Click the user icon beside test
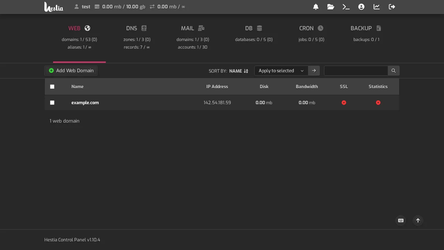This screenshot has height=250, width=444. pos(77,7)
